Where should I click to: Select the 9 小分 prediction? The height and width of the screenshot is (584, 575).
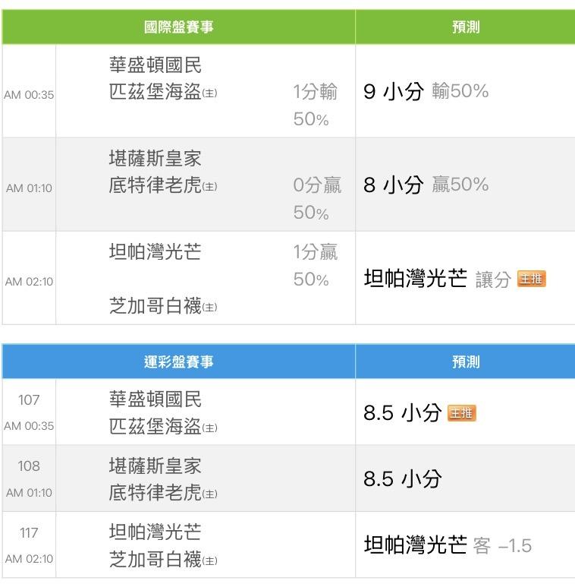(x=392, y=92)
